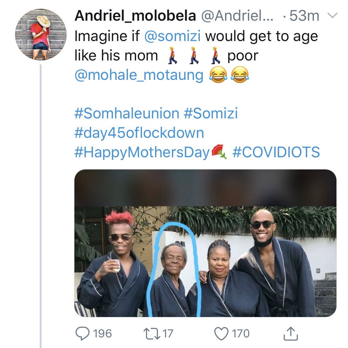Select the #Somizi hashtag

coord(211,113)
